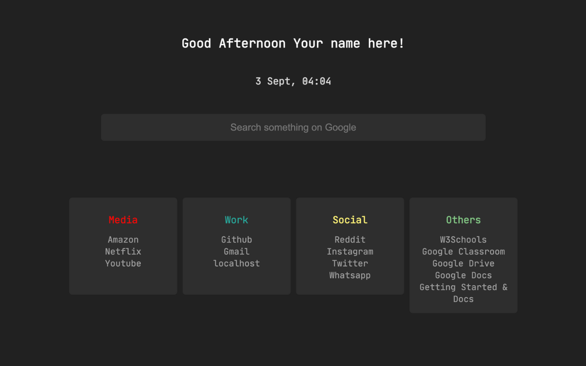Open the Gmail link
586x366 pixels.
237,251
